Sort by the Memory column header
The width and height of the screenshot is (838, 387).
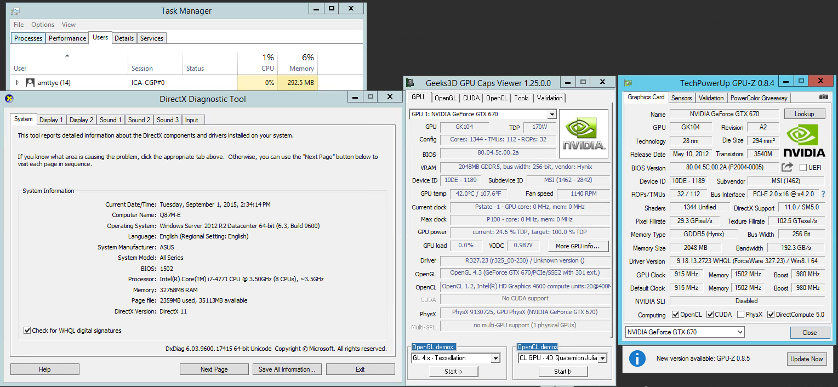click(x=298, y=63)
